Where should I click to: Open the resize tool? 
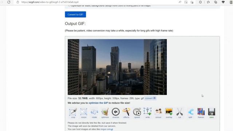pos(84,113)
